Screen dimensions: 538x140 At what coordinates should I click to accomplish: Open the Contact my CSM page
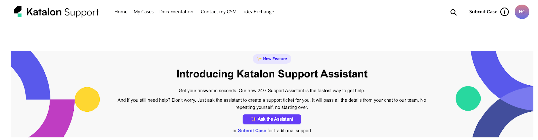[x=219, y=12]
